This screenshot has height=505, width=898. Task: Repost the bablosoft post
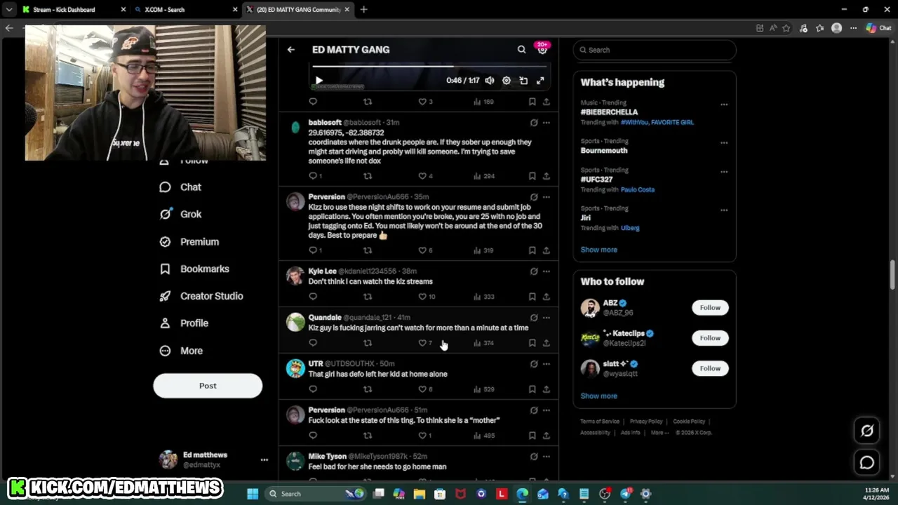pyautogui.click(x=368, y=176)
